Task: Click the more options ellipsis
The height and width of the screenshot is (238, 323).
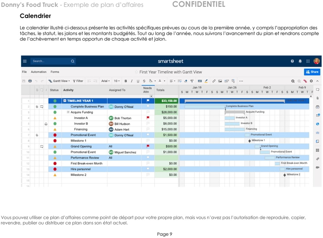Action: tap(241, 81)
